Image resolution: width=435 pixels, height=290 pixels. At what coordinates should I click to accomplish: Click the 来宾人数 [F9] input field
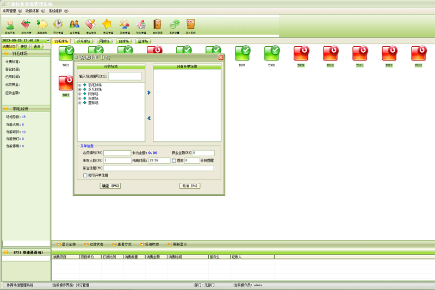(x=117, y=161)
